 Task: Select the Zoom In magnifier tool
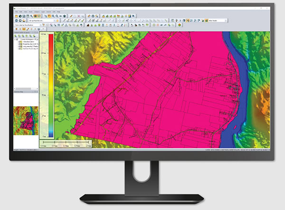click(x=53, y=16)
